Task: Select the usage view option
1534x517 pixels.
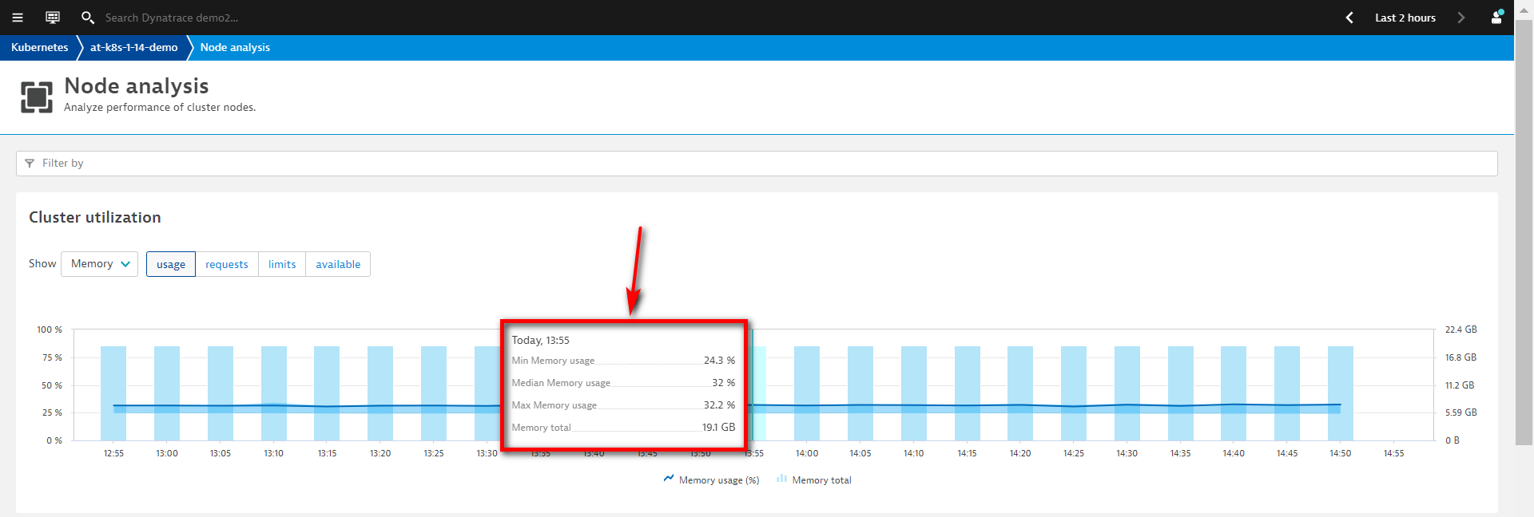Action: (x=171, y=264)
